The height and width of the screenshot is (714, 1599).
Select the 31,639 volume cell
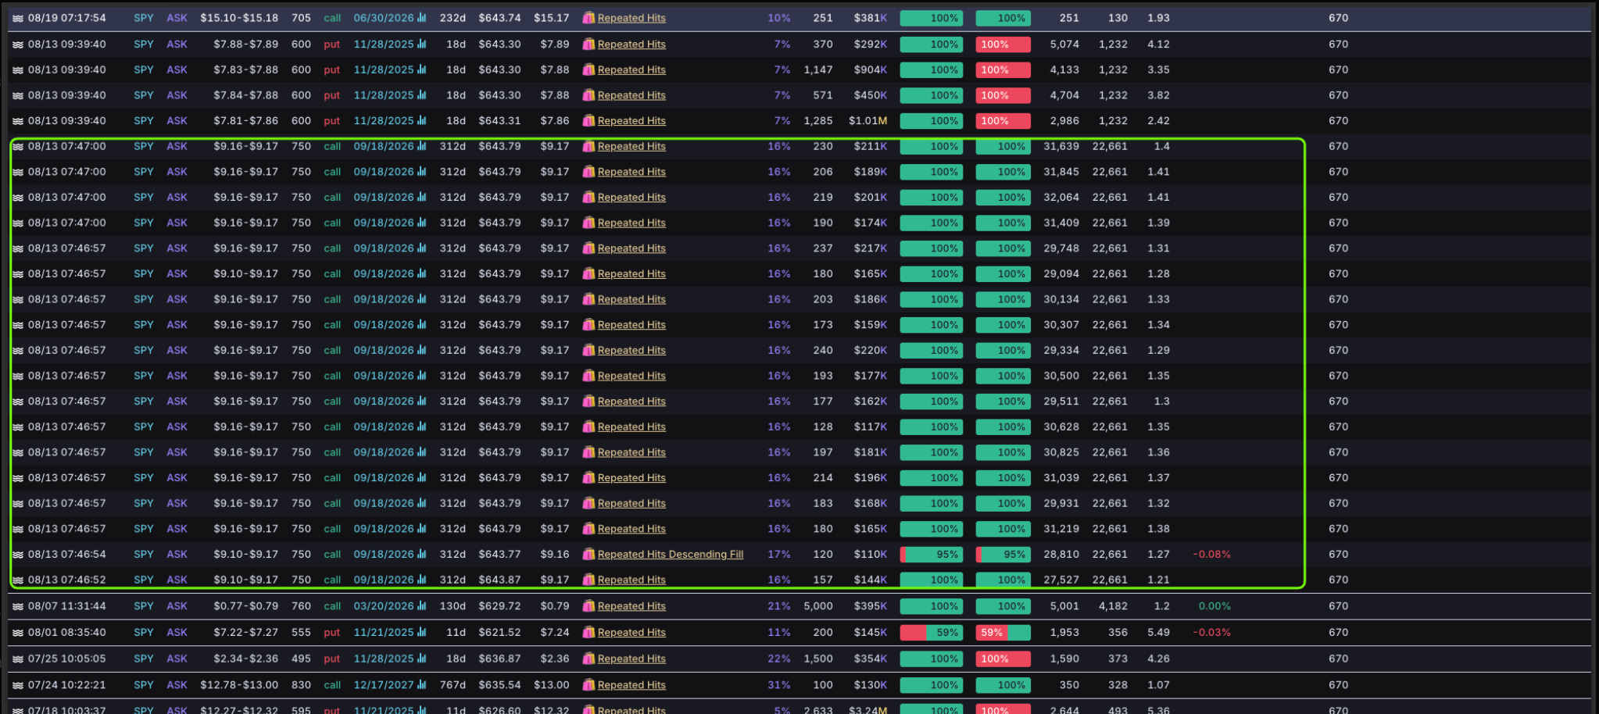pos(1061,146)
